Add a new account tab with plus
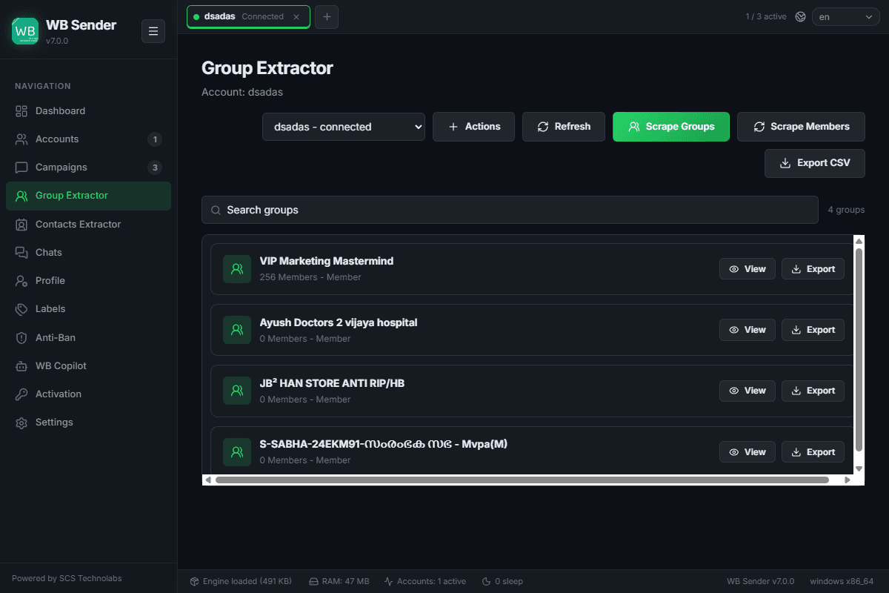Screen dimensions: 889x593 coord(327,16)
